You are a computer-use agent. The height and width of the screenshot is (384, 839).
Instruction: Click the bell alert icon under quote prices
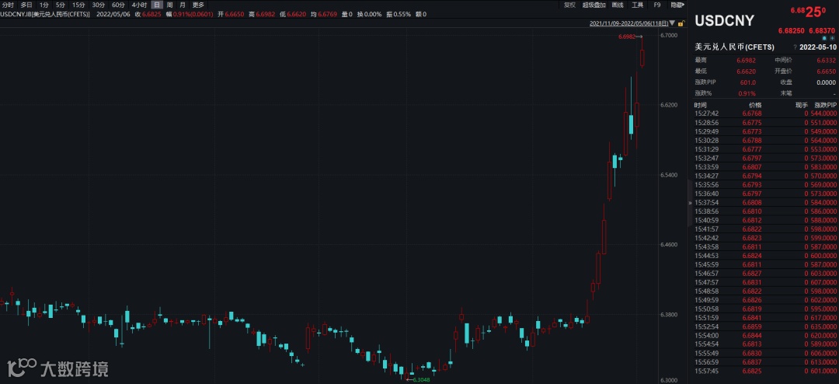pos(824,39)
